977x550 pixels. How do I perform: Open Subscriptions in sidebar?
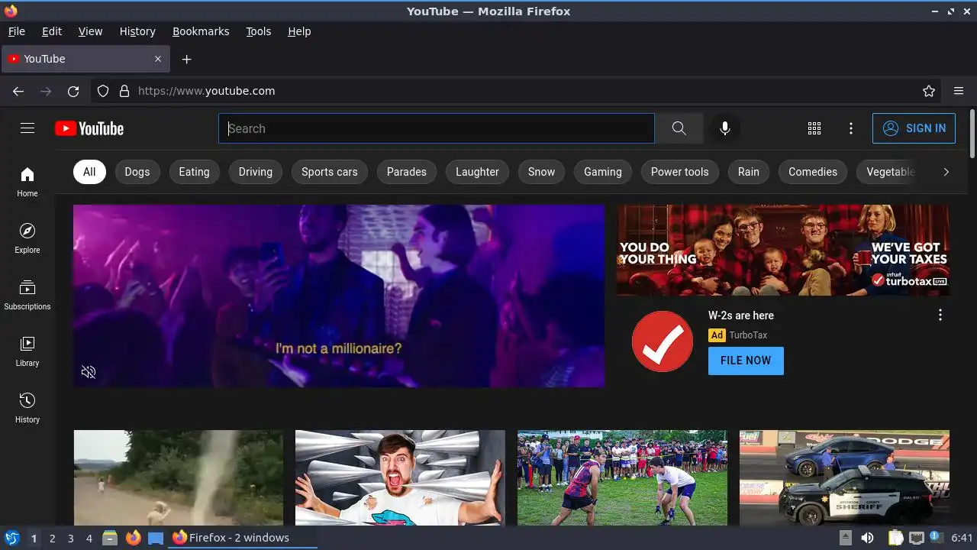point(27,295)
